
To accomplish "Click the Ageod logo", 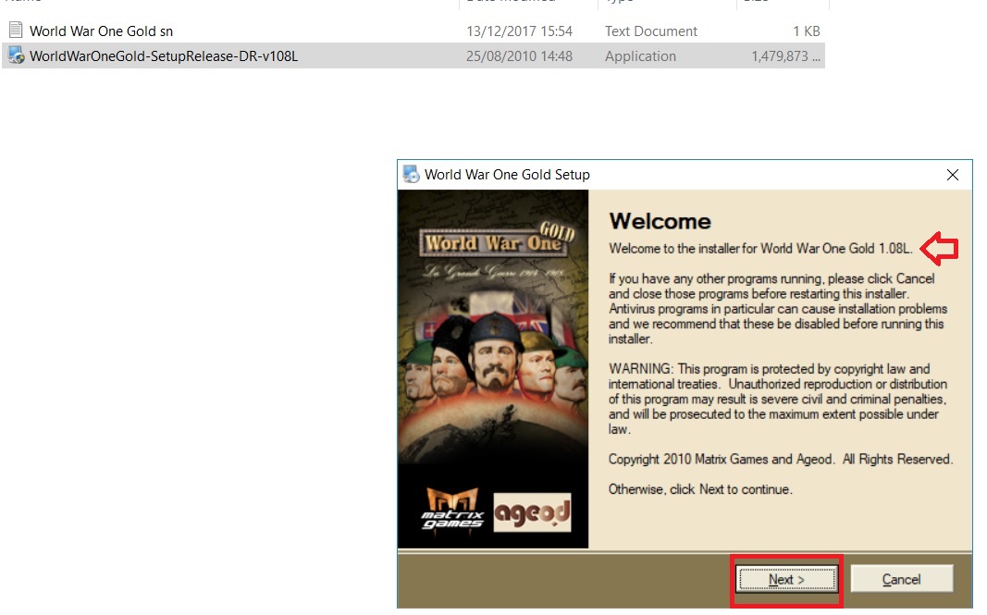I will pyautogui.click(x=533, y=512).
